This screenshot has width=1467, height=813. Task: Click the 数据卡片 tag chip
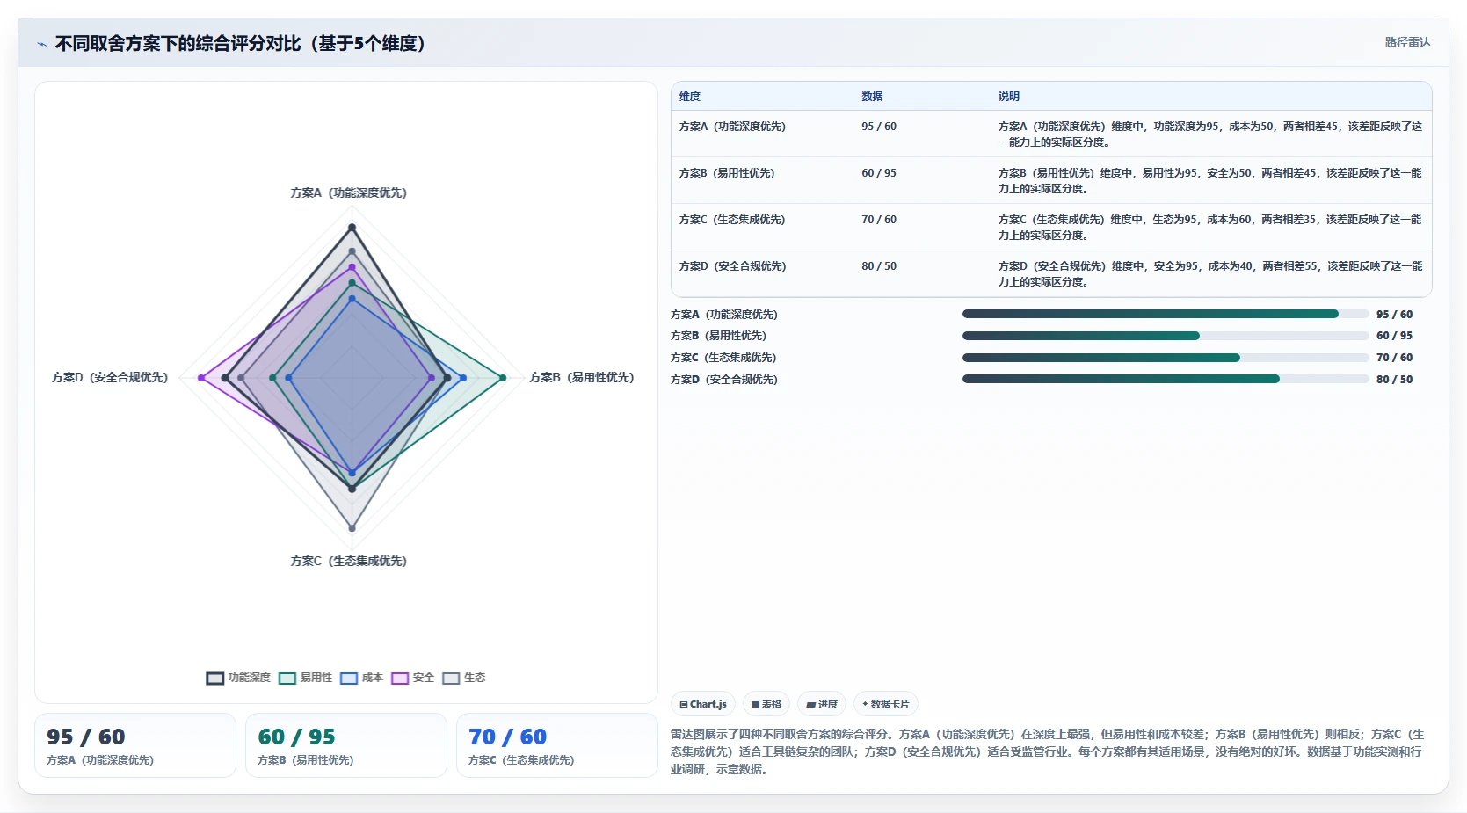886,704
